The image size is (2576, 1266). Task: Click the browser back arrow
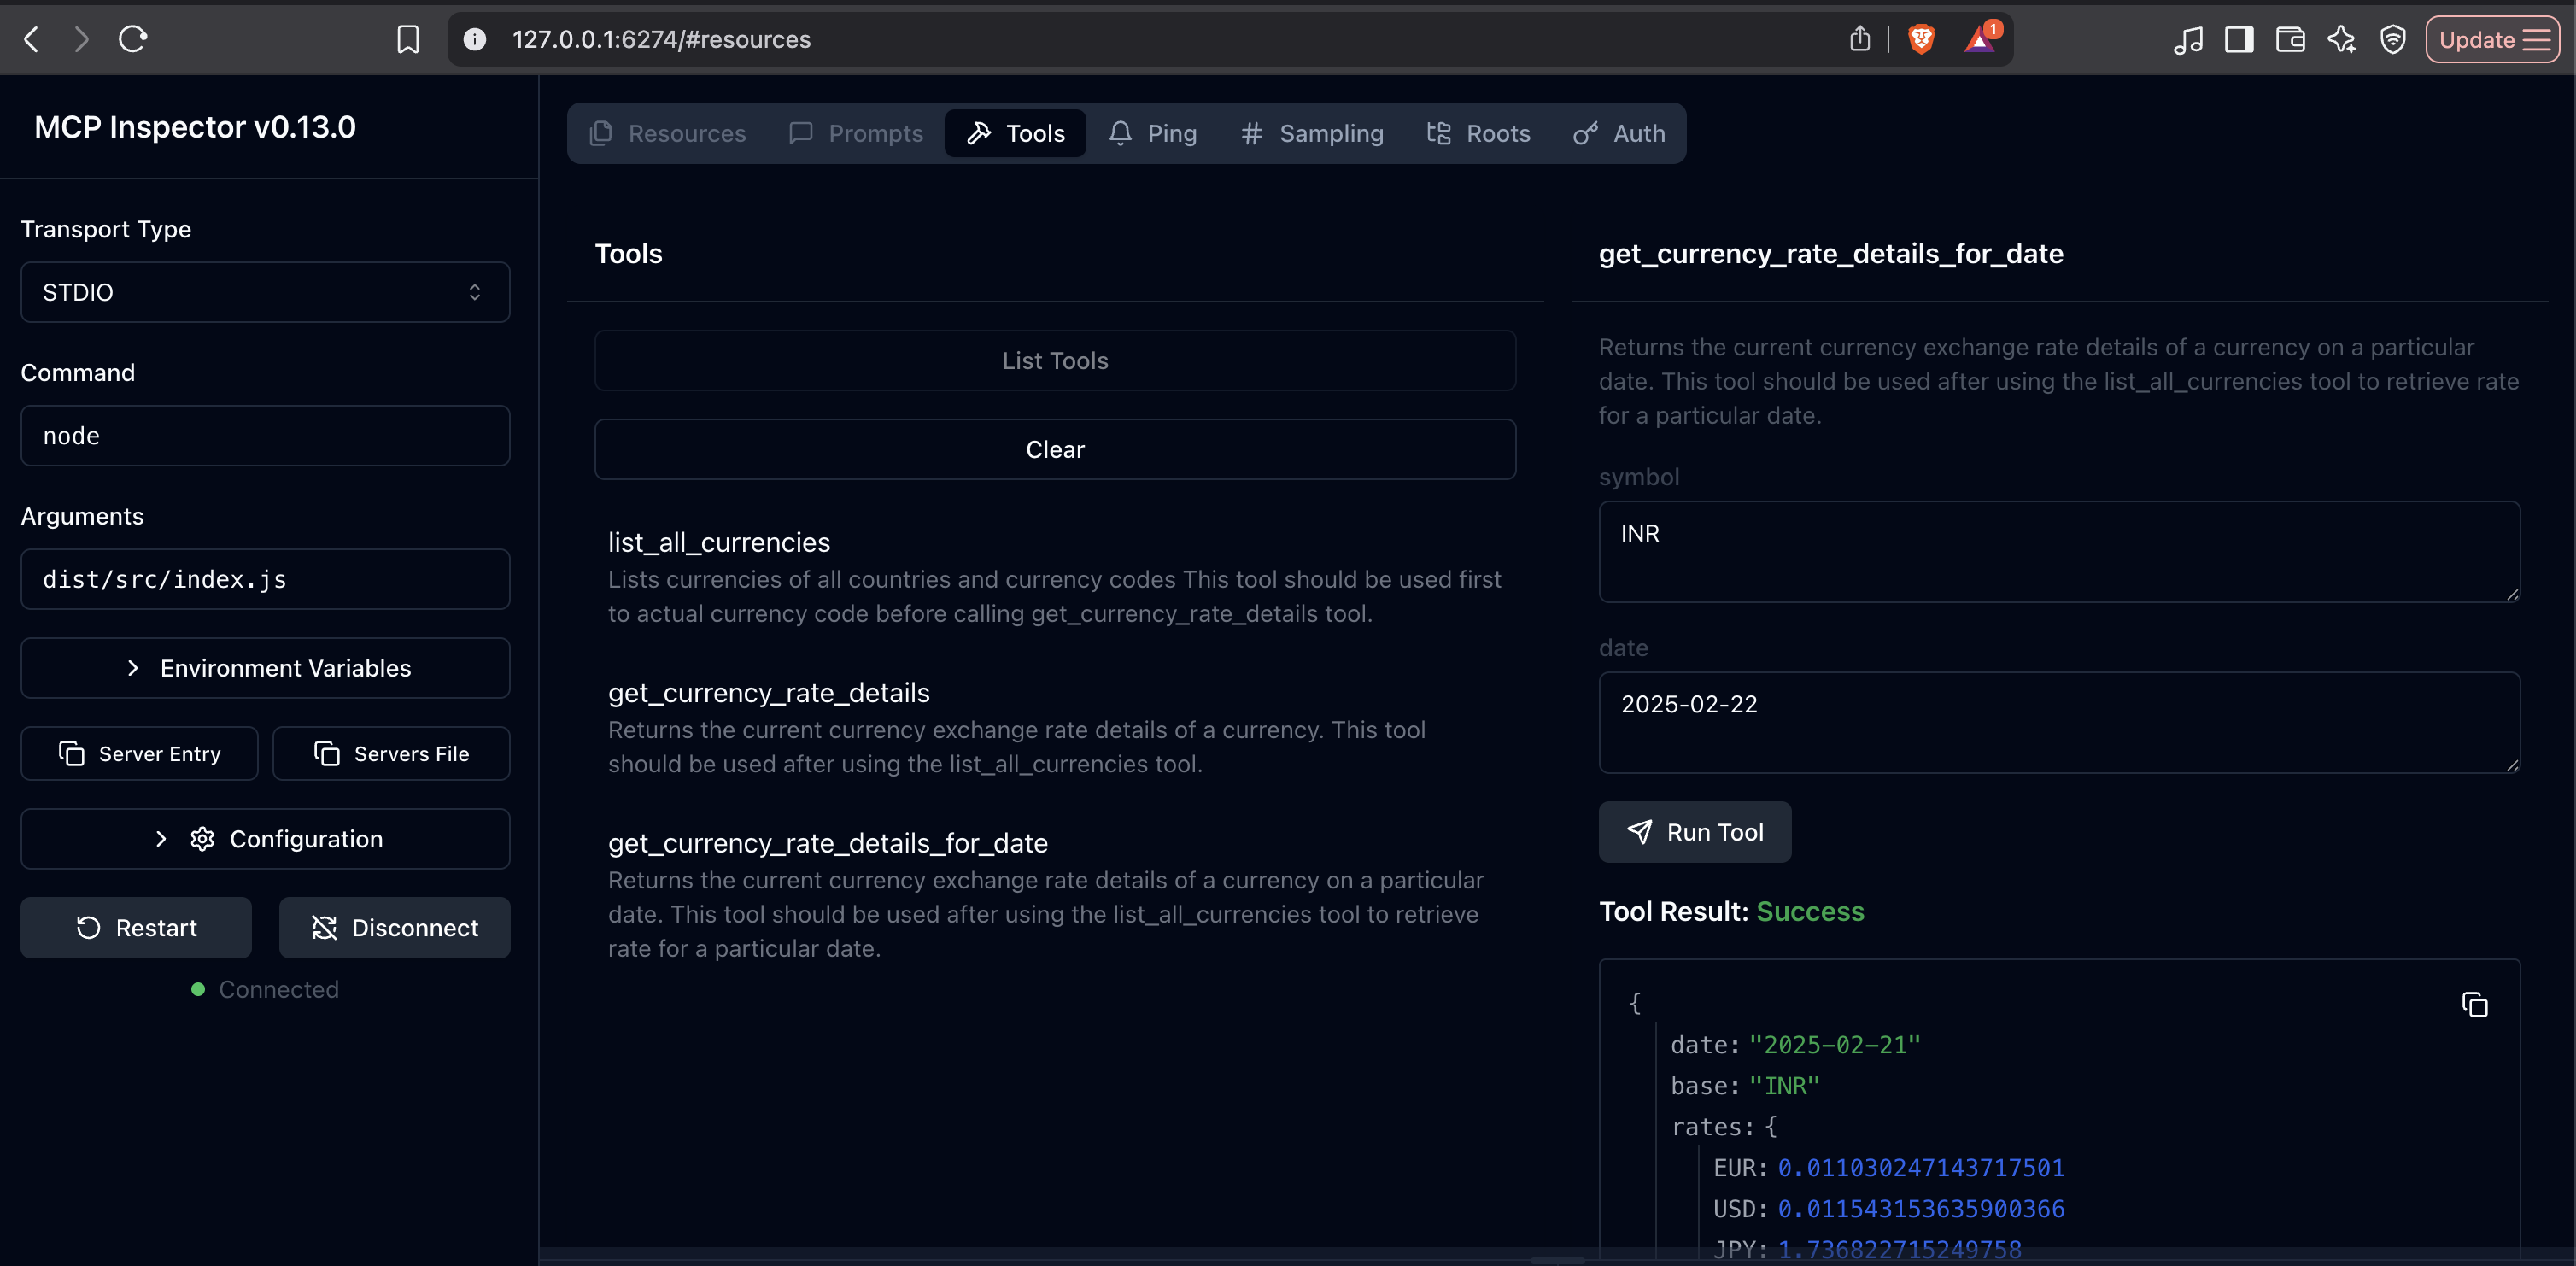click(x=32, y=40)
